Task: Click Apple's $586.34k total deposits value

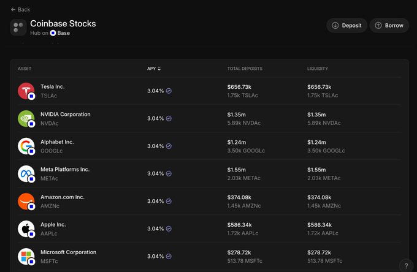Action: click(239, 225)
